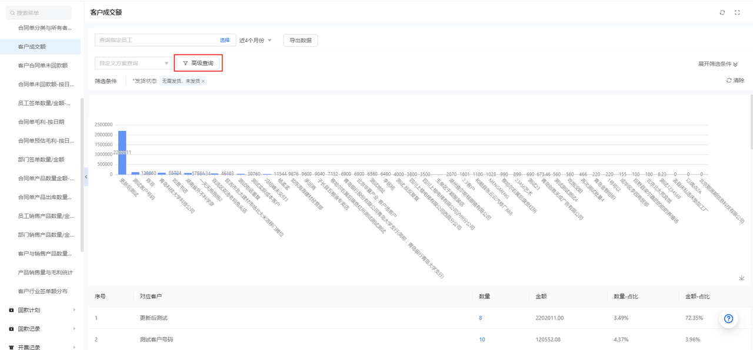
Task: Focus the 搜索菜单 search box
Action: 38,12
